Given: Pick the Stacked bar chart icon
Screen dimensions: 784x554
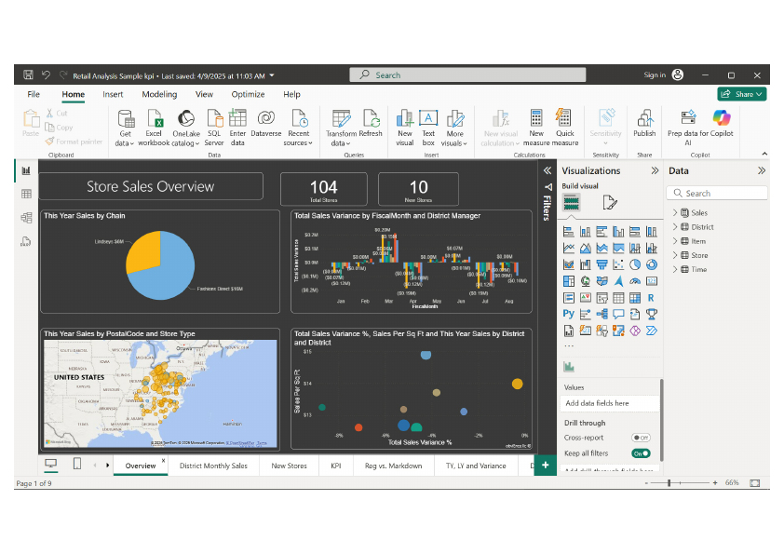Looking at the screenshot, I should [x=569, y=232].
